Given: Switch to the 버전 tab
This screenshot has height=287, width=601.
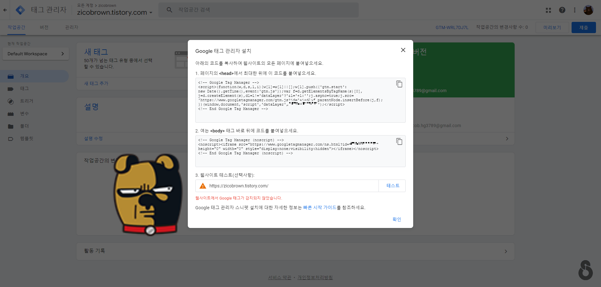Looking at the screenshot, I should point(44,27).
